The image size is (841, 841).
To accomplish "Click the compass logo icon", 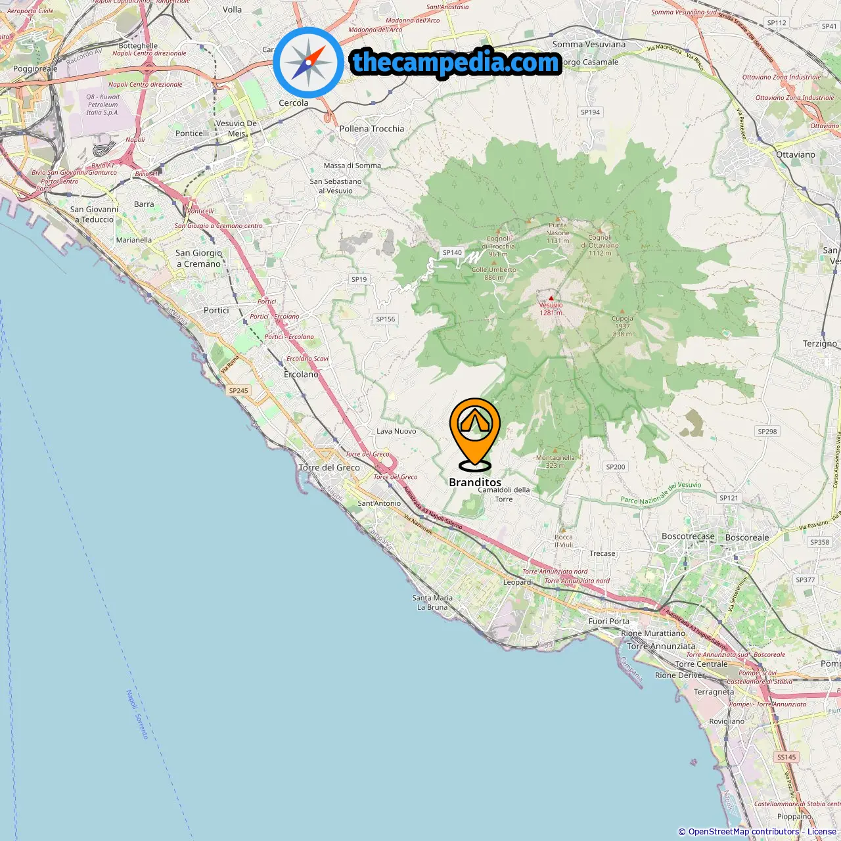I will tap(308, 62).
